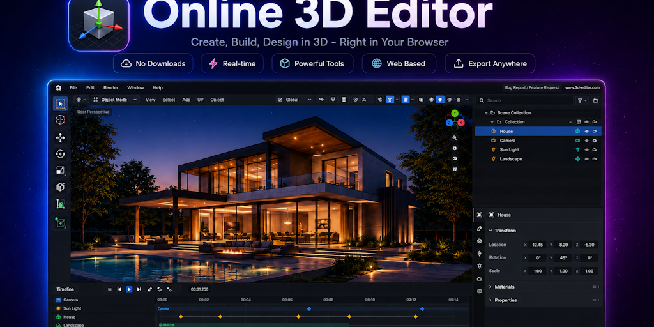Image resolution: width=654 pixels, height=327 pixels.
Task: Open the World globe properties tab icon
Action: (x=479, y=291)
